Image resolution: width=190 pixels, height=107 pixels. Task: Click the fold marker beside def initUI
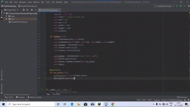[45, 36]
